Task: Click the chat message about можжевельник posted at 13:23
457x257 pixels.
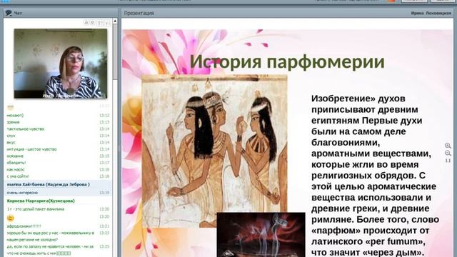Action: click(x=51, y=236)
